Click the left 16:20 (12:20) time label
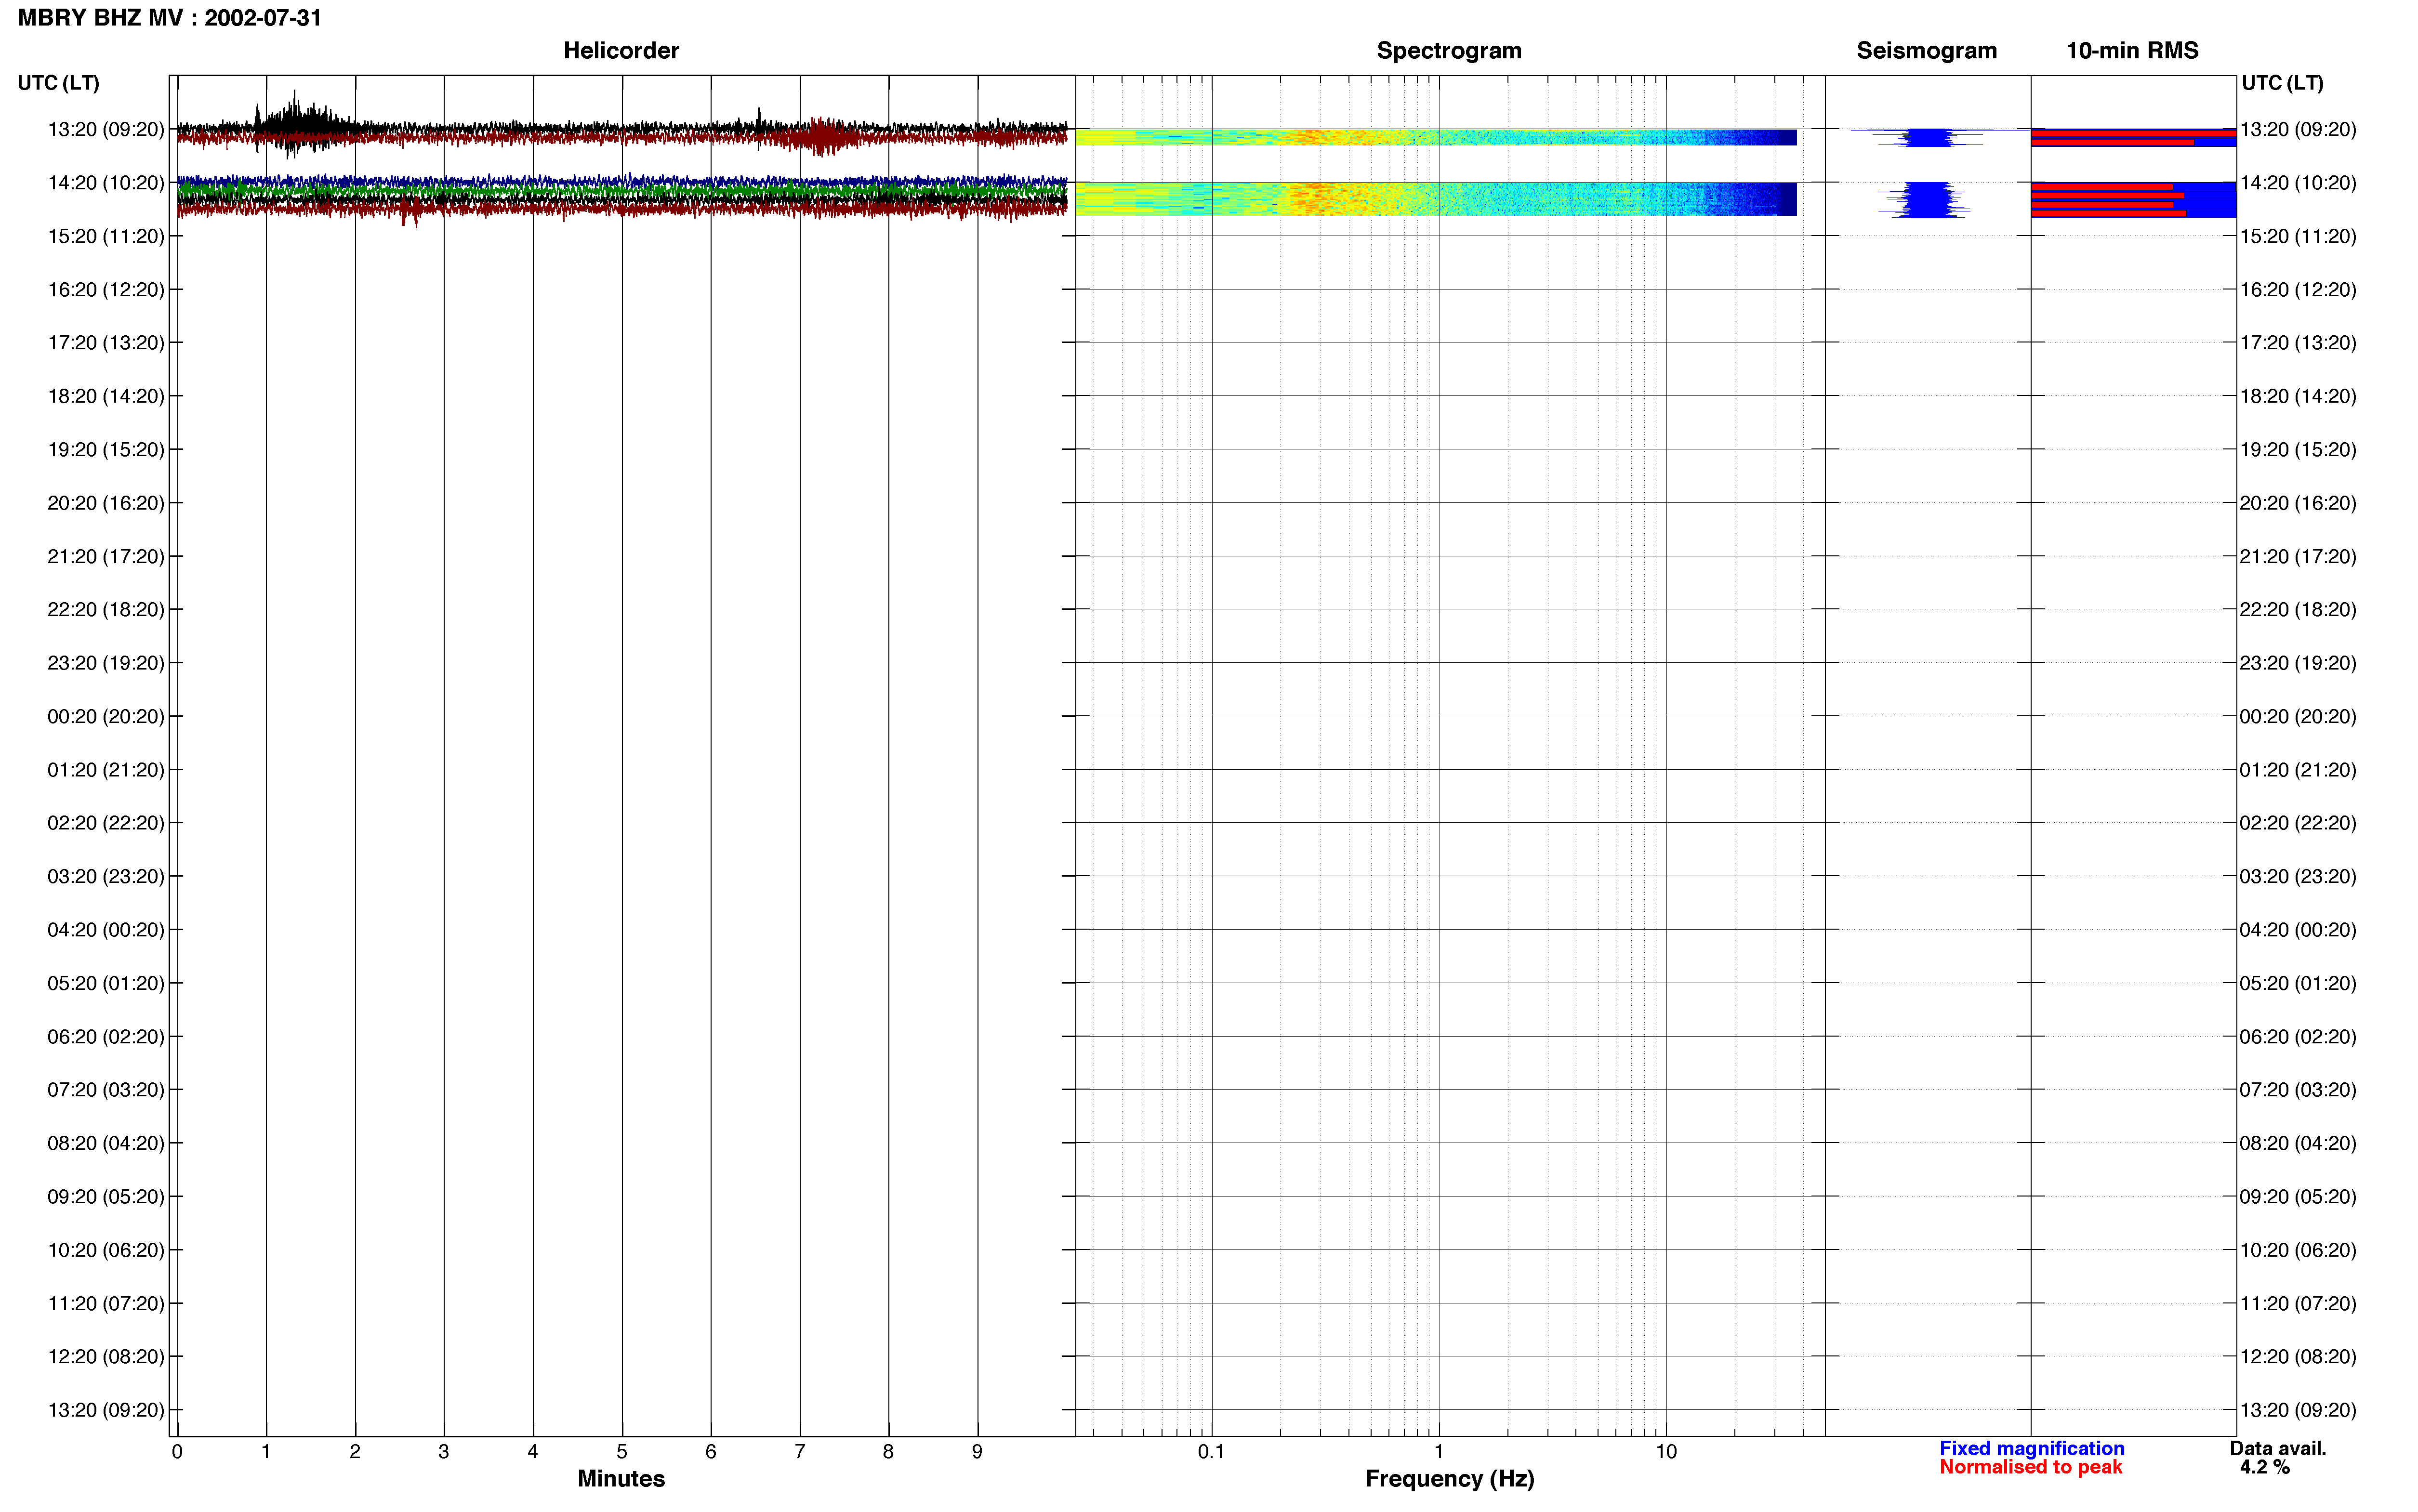This screenshot has height=1512, width=2418. [x=106, y=290]
